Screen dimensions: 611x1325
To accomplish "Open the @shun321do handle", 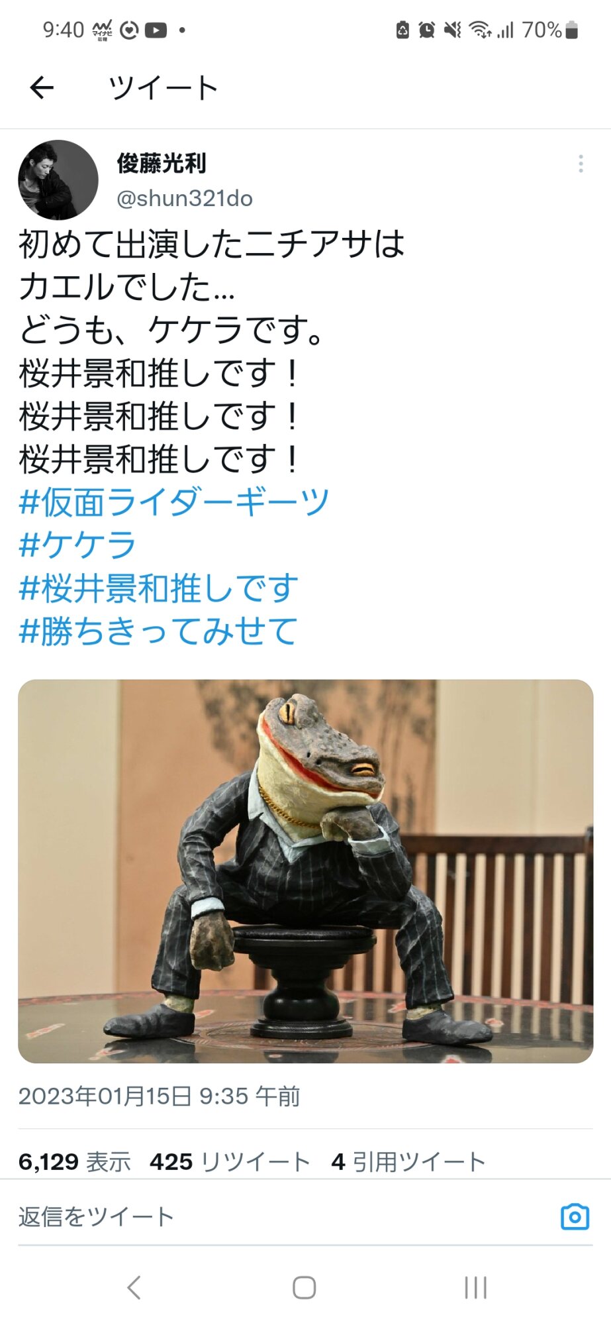I will pos(185,198).
